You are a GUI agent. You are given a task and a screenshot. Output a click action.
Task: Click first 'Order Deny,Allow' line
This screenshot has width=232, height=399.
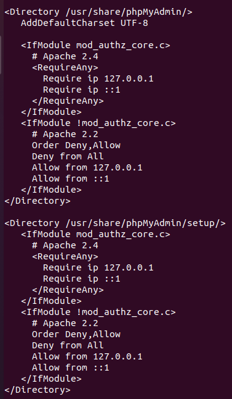tap(76, 145)
